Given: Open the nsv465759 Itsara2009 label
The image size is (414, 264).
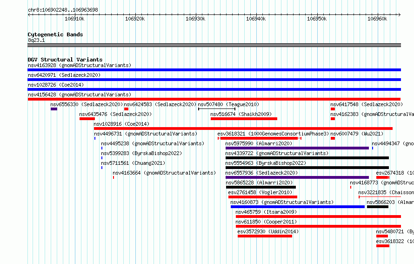Looking at the screenshot, I should (x=266, y=212).
